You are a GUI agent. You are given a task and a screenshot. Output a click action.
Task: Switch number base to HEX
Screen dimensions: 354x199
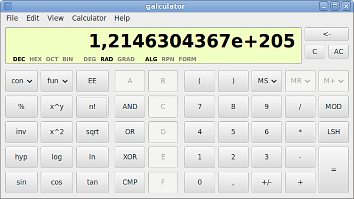click(x=35, y=59)
